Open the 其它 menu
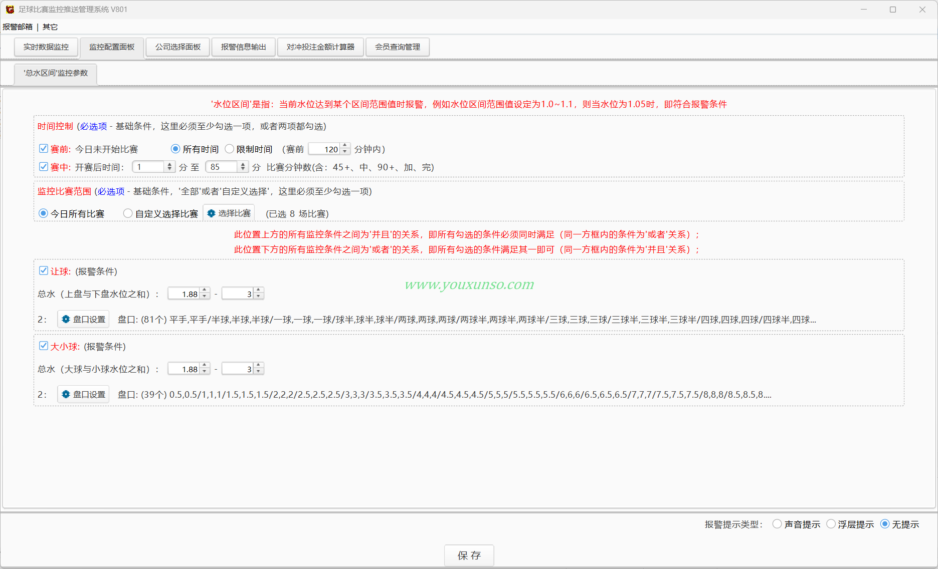The image size is (938, 569). pos(50,27)
